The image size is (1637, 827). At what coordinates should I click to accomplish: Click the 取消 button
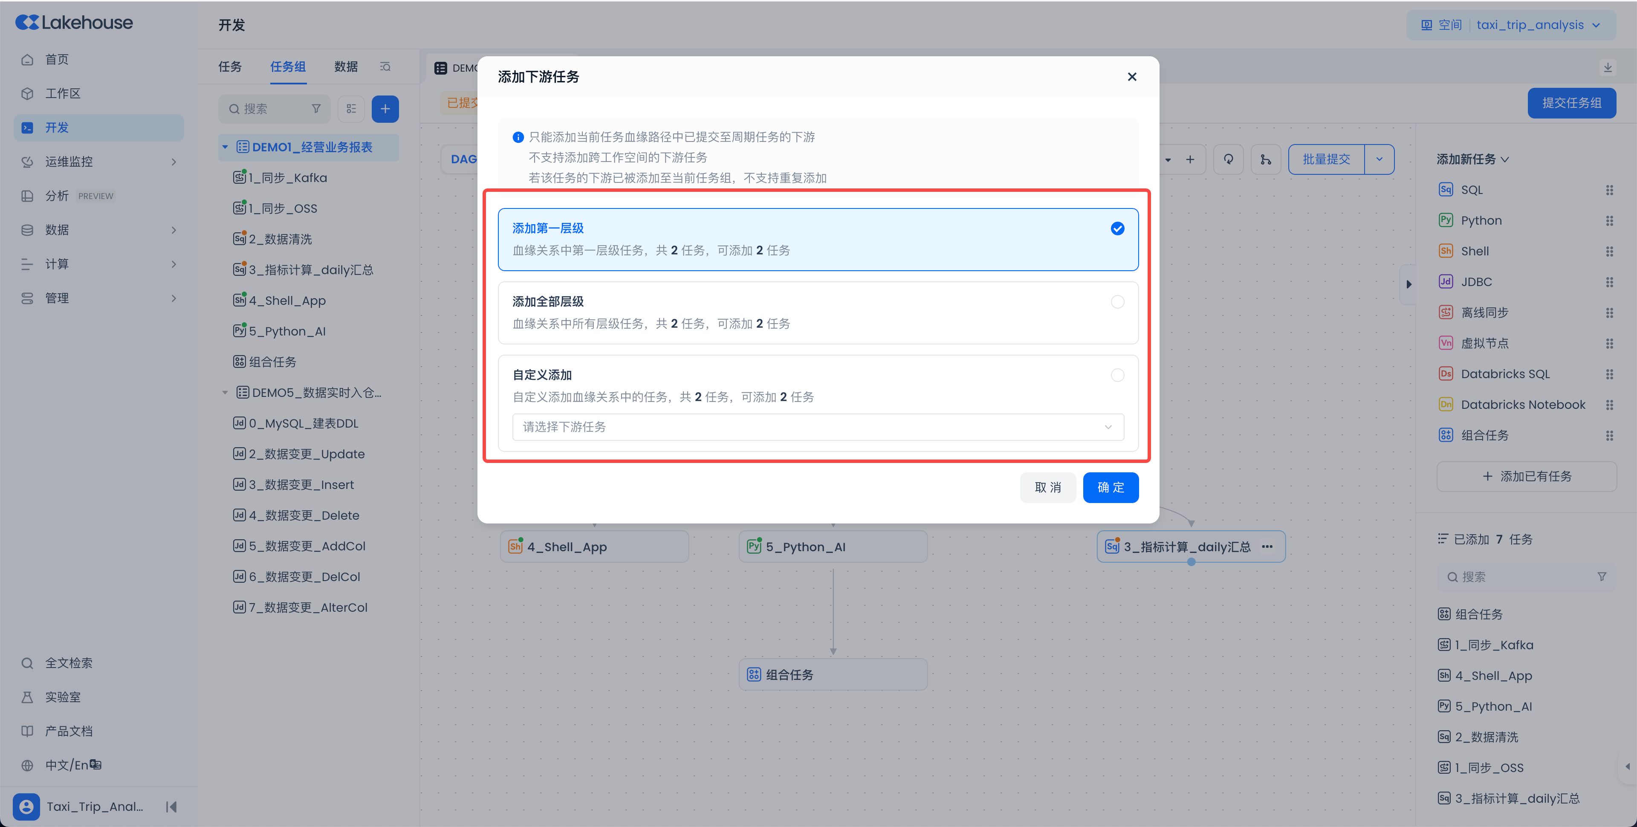point(1047,488)
